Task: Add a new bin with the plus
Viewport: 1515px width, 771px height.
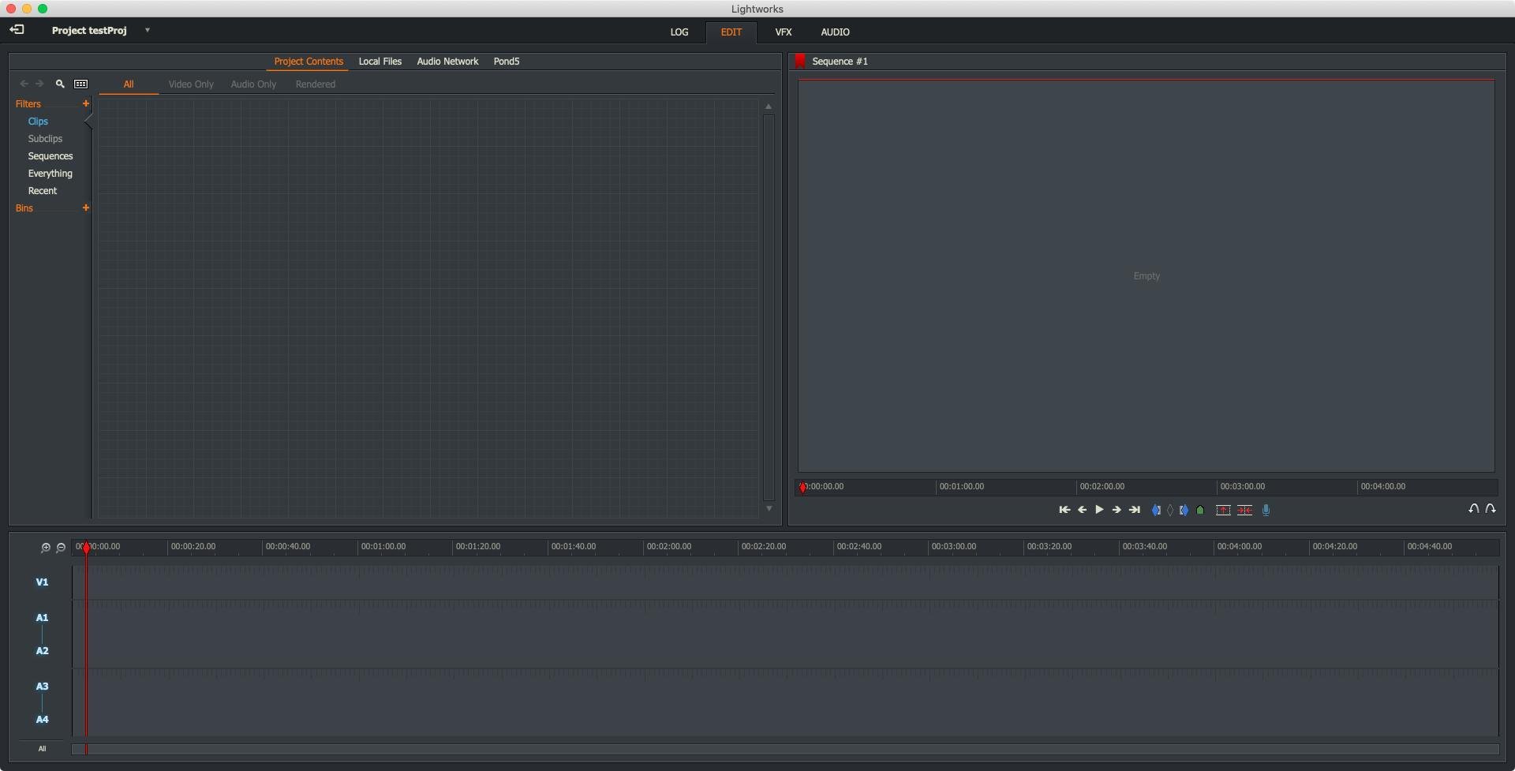Action: coord(86,208)
